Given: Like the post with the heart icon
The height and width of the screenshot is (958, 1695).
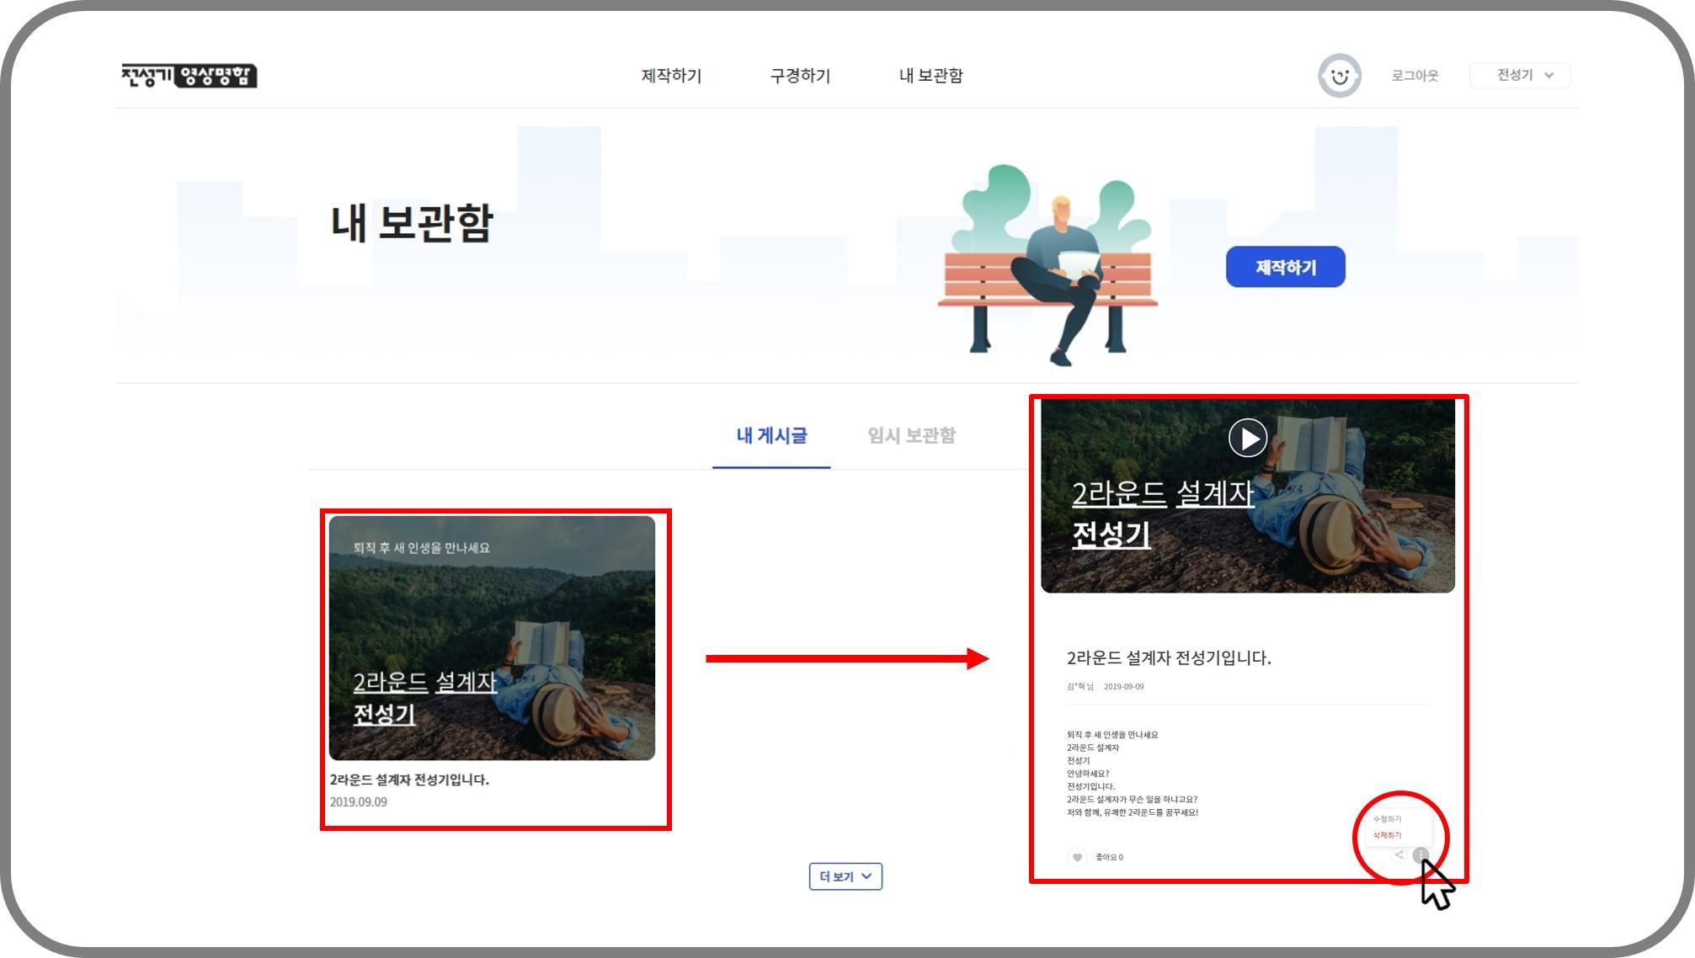Looking at the screenshot, I should pyautogui.click(x=1077, y=857).
